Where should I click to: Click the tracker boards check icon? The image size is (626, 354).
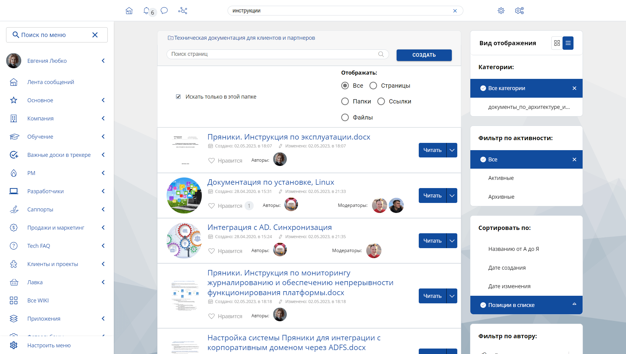[14, 155]
